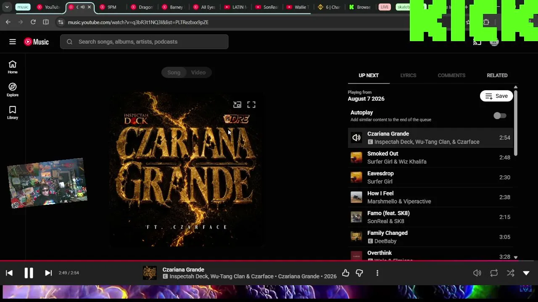
Task: Switch to Song mode
Action: click(174, 73)
